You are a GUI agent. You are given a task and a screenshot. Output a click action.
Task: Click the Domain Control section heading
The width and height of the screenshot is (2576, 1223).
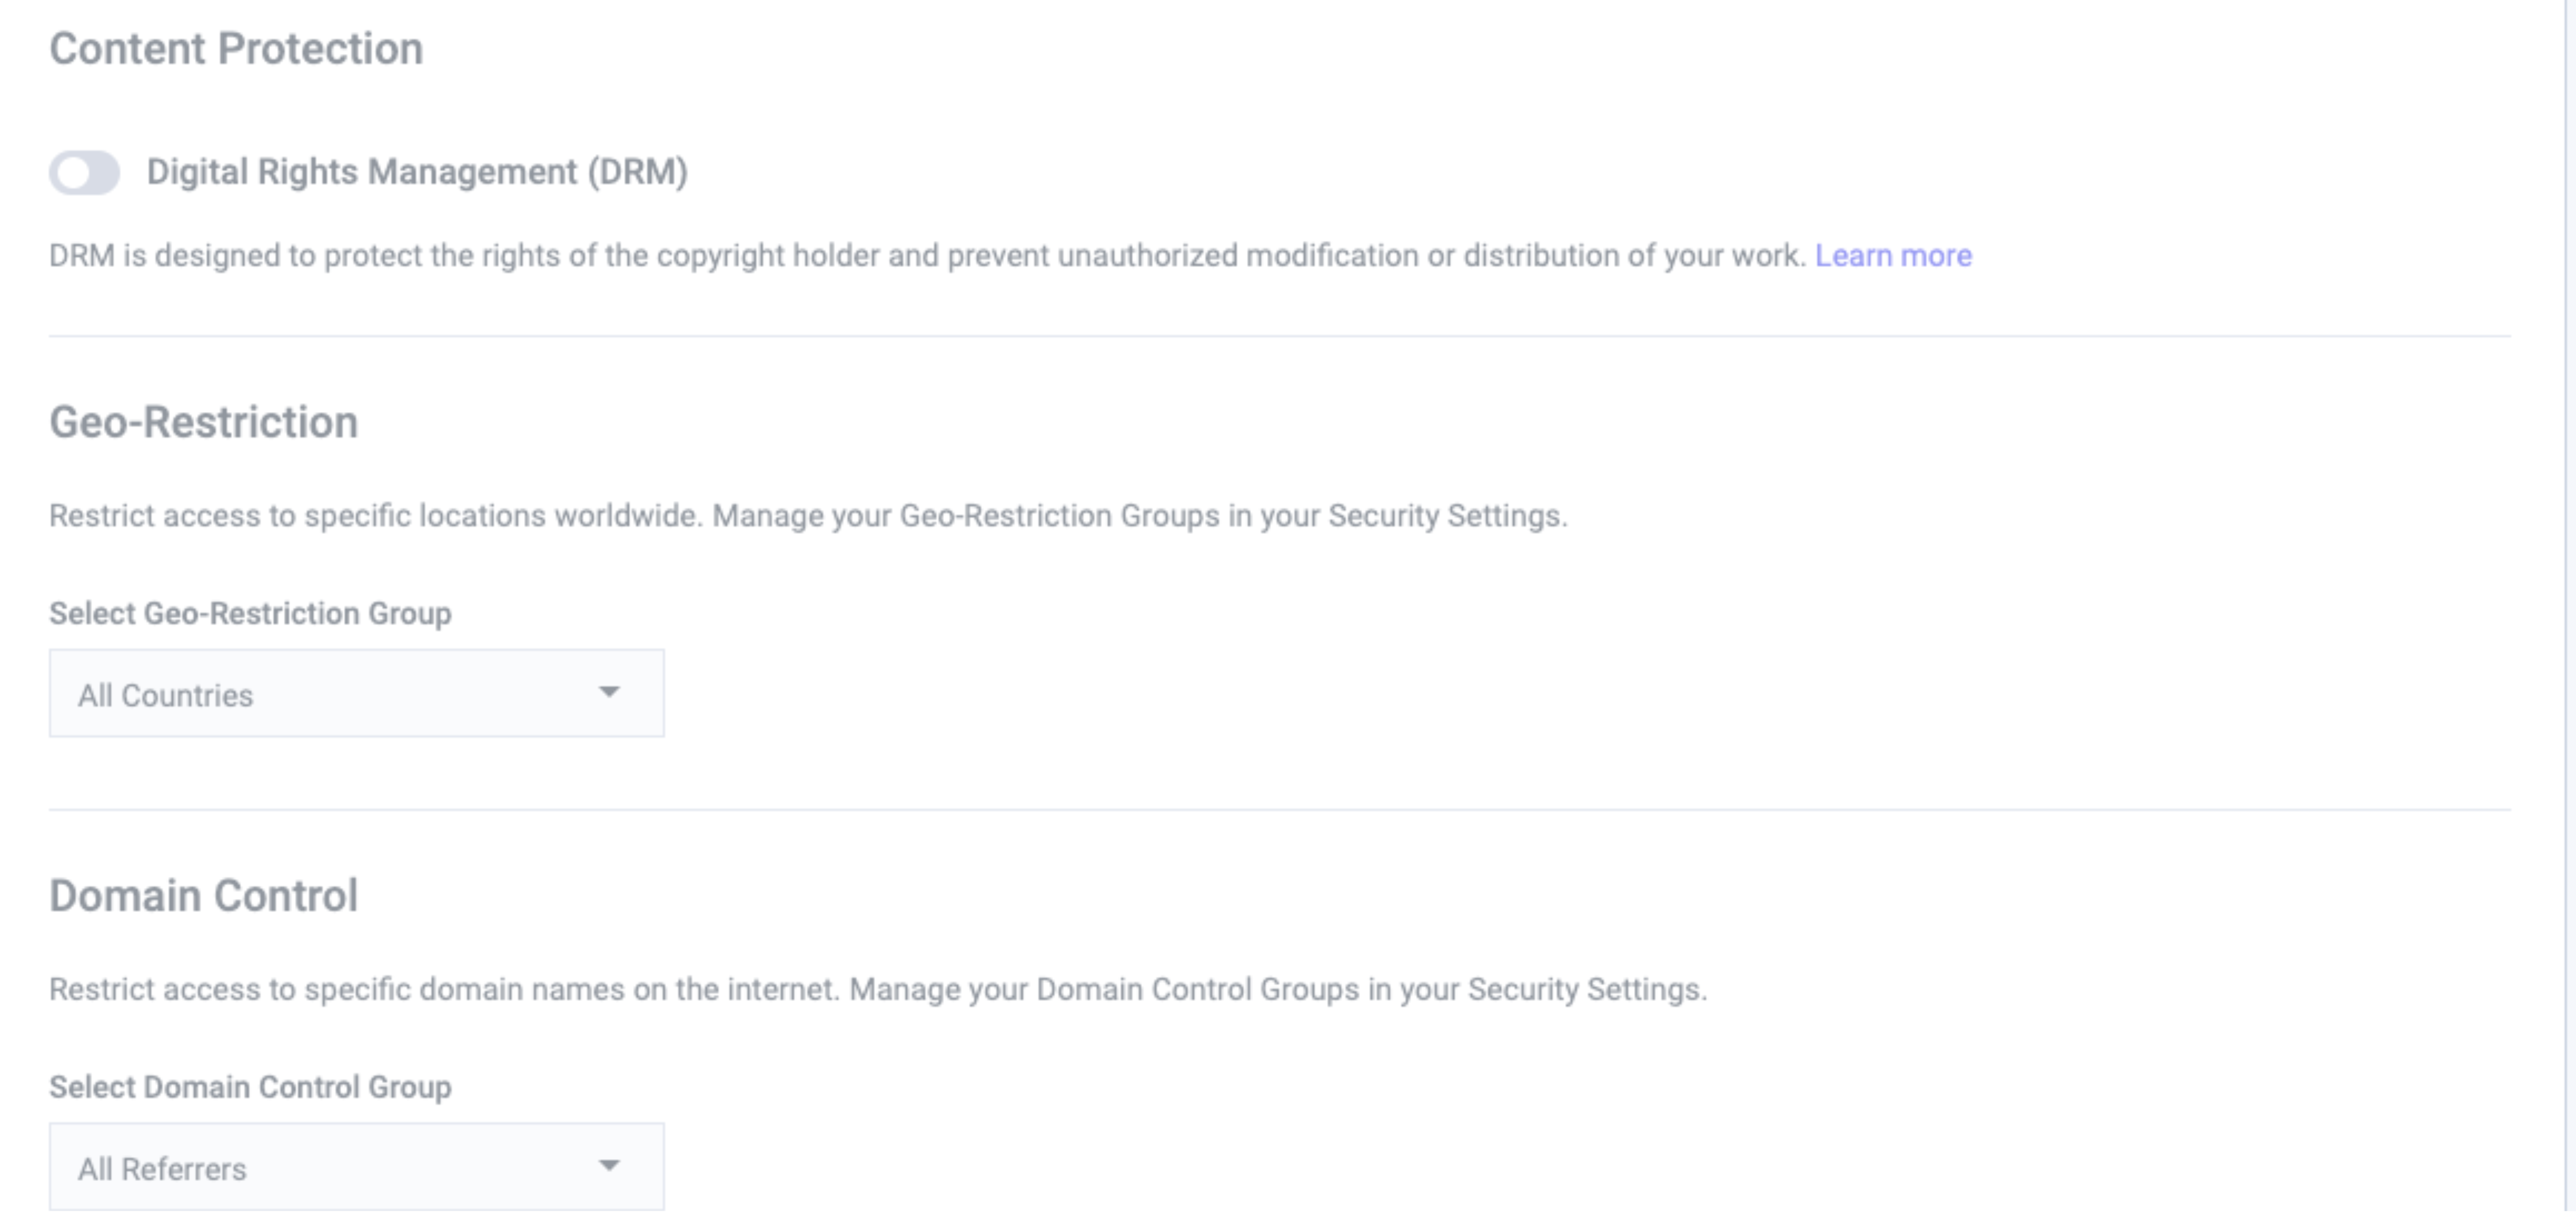[x=204, y=895]
